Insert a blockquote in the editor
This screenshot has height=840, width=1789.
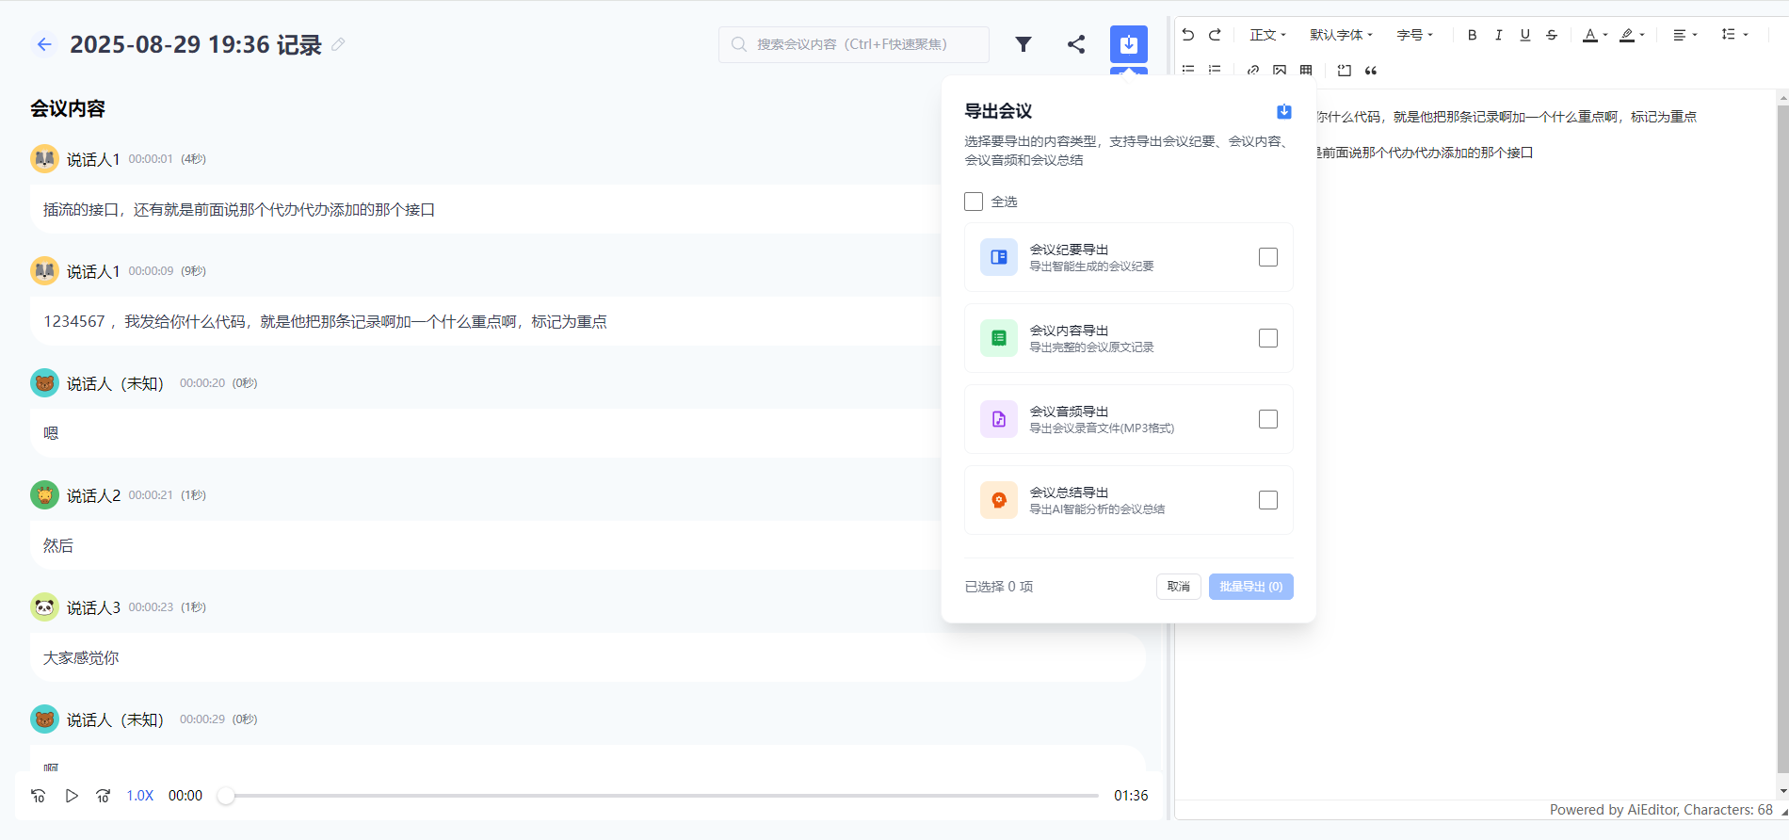1371,71
